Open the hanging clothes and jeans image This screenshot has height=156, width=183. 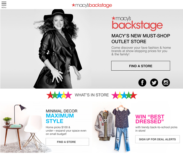[x=113, y=128]
